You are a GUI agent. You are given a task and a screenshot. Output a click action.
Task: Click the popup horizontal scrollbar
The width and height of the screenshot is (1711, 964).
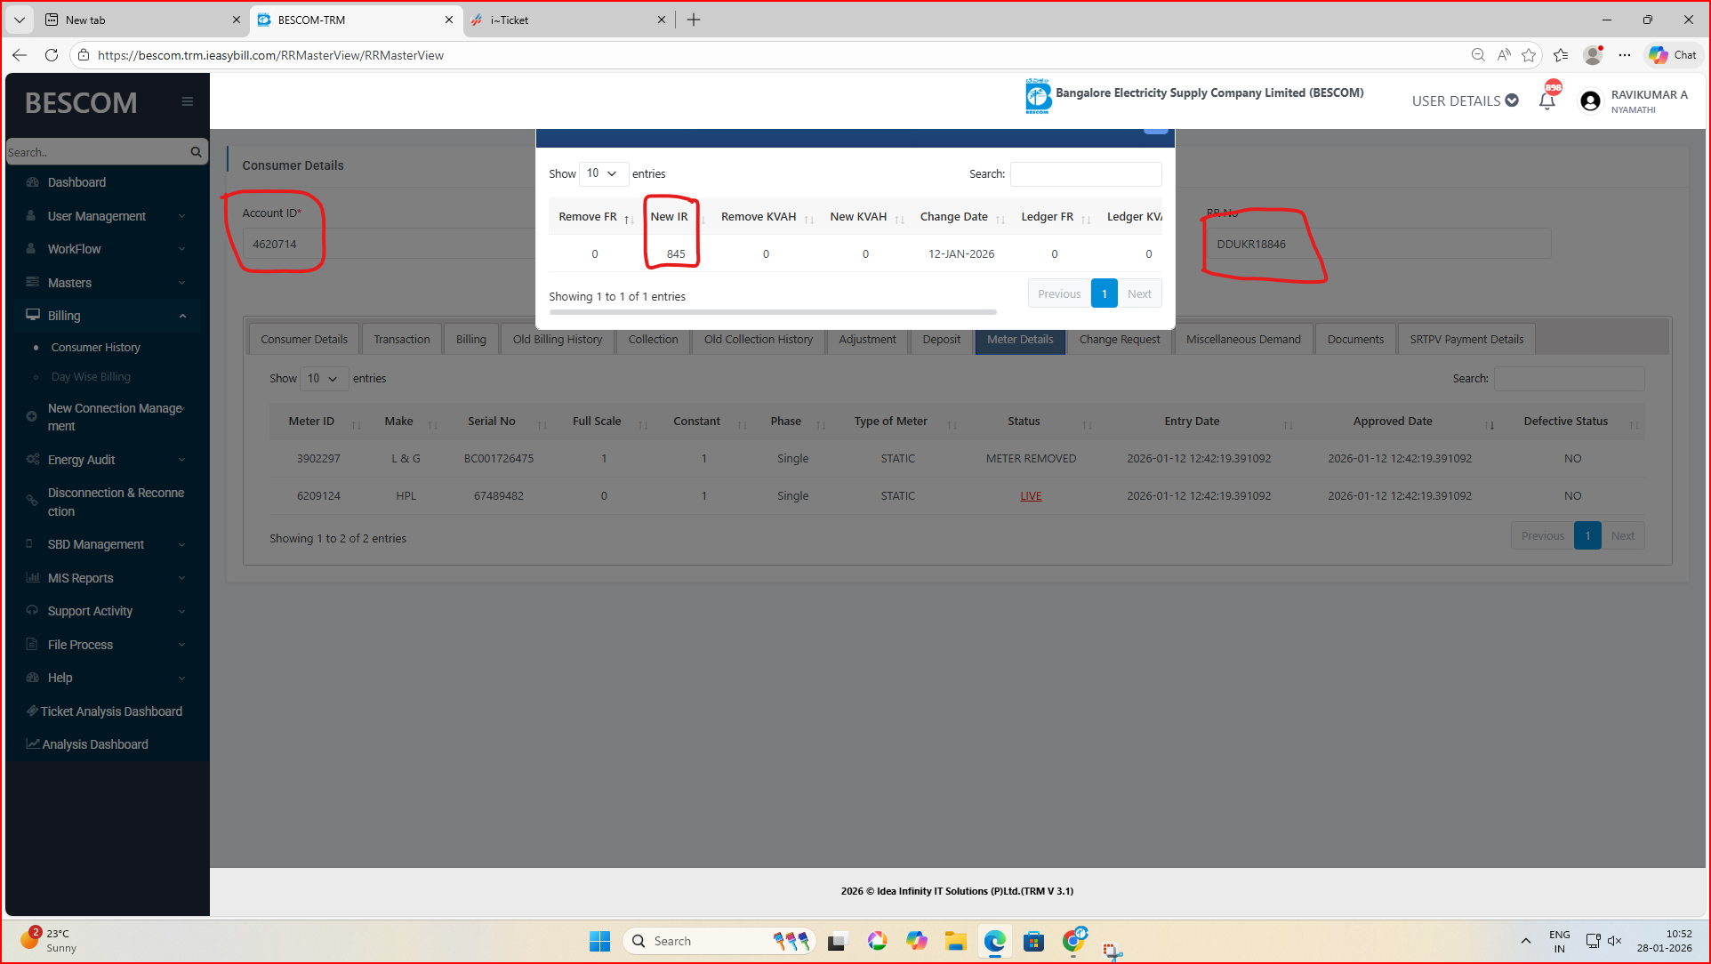[772, 312]
